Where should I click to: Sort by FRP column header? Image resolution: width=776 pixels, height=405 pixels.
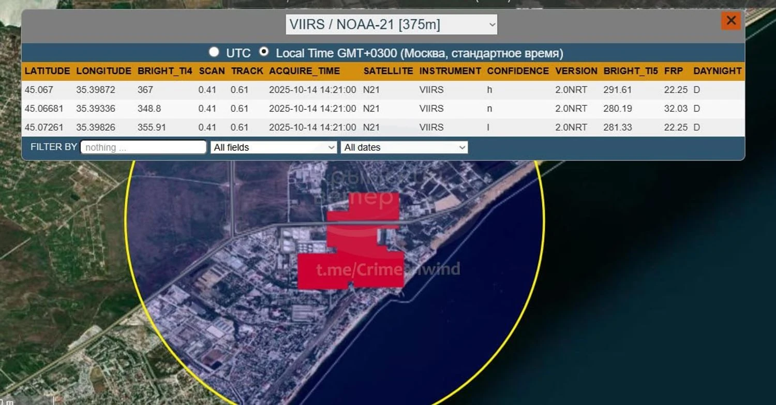(673, 71)
